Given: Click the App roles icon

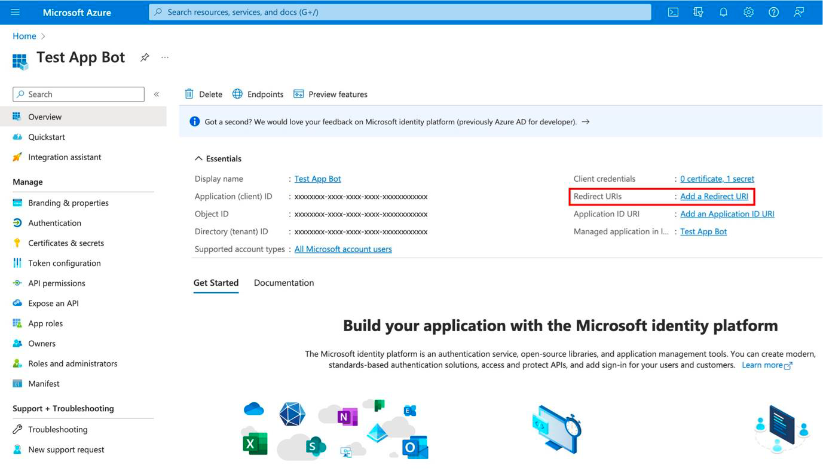Looking at the screenshot, I should tap(17, 323).
